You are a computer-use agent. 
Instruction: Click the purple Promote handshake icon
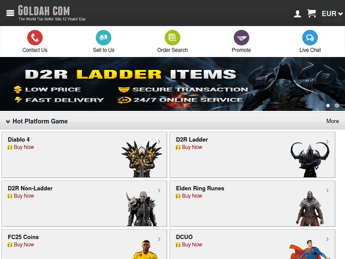click(241, 38)
